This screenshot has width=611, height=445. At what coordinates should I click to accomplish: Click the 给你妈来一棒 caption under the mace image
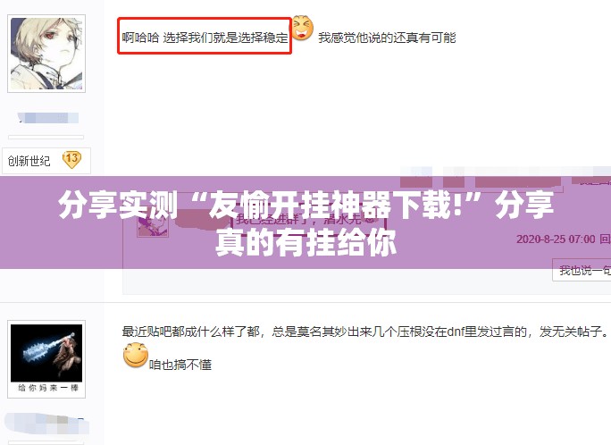(48, 388)
